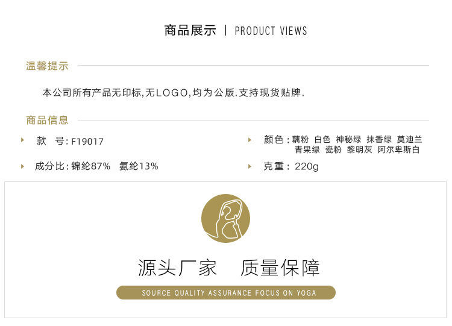
Task: Click the 黎明灰 color name
Action: tap(359, 149)
